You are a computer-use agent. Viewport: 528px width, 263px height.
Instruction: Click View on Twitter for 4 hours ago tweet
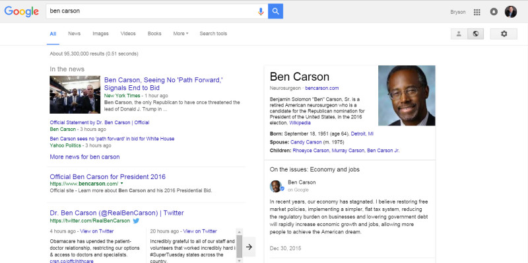[96, 231]
